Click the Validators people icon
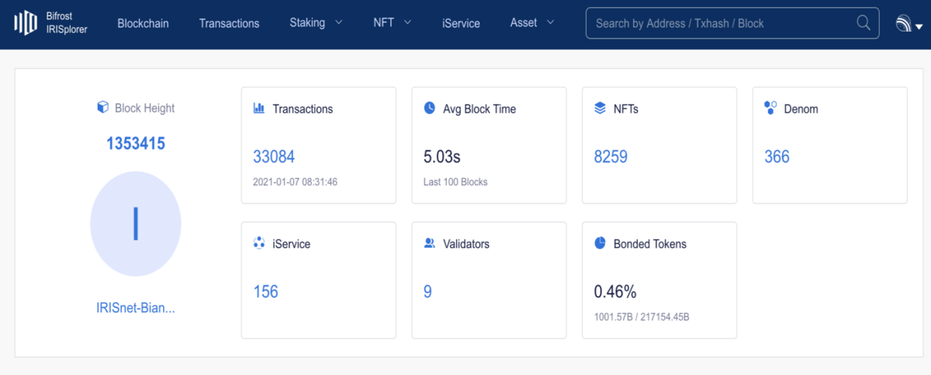931x375 pixels. point(430,243)
